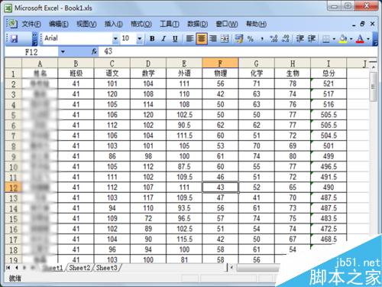Align text left
382x287 pixels.
click(189, 39)
